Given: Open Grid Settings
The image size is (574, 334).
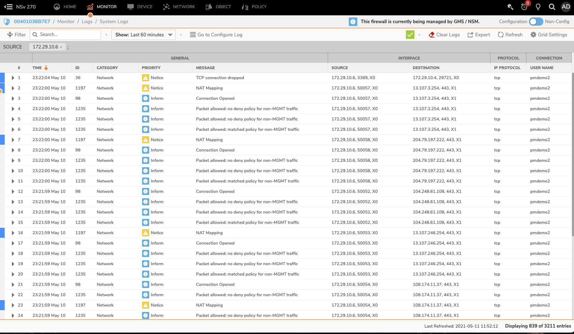Looking at the screenshot, I should tap(549, 35).
